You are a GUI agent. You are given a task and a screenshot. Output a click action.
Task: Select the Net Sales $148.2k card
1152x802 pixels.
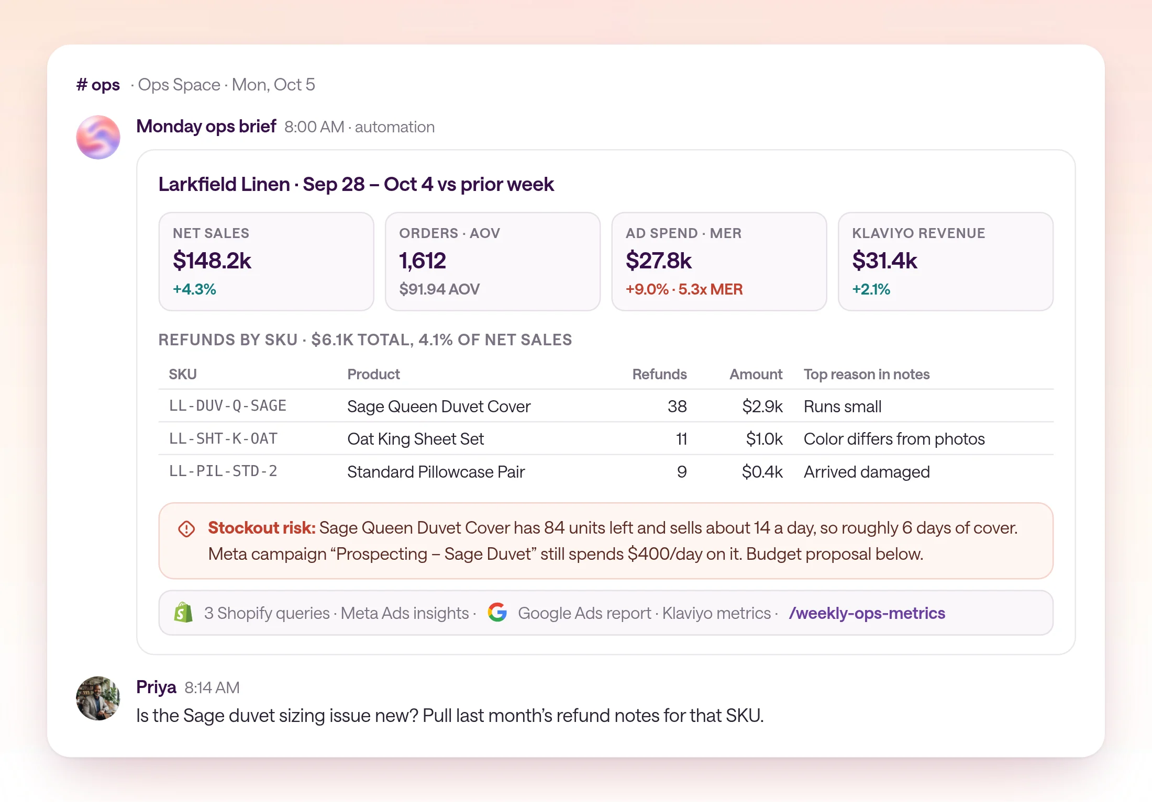[x=266, y=261]
